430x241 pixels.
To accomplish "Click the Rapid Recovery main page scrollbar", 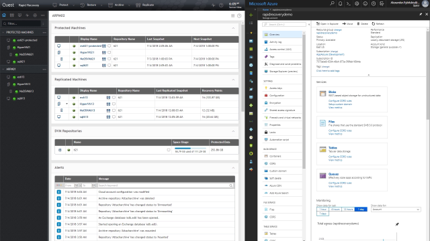I will coord(243,68).
